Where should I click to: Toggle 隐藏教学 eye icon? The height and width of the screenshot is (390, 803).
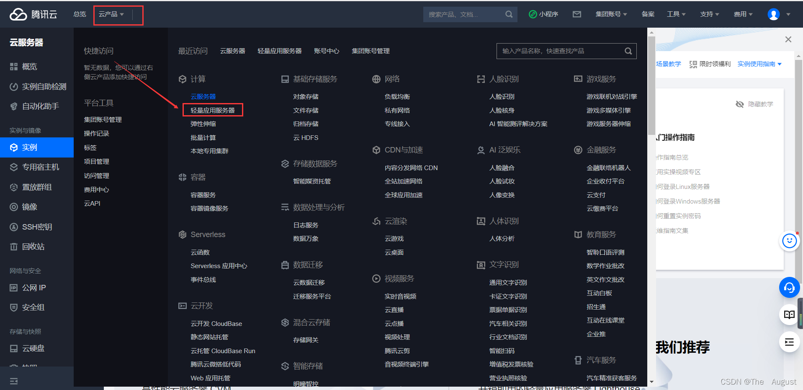(x=740, y=104)
